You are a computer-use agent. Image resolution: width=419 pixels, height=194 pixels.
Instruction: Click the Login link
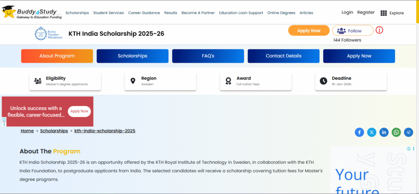[x=347, y=12]
